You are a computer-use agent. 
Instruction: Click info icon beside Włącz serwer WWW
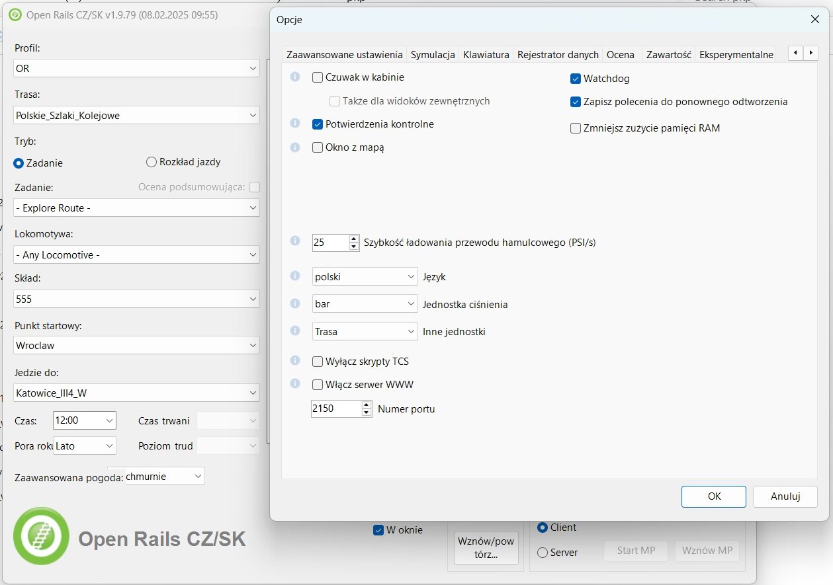(x=295, y=384)
